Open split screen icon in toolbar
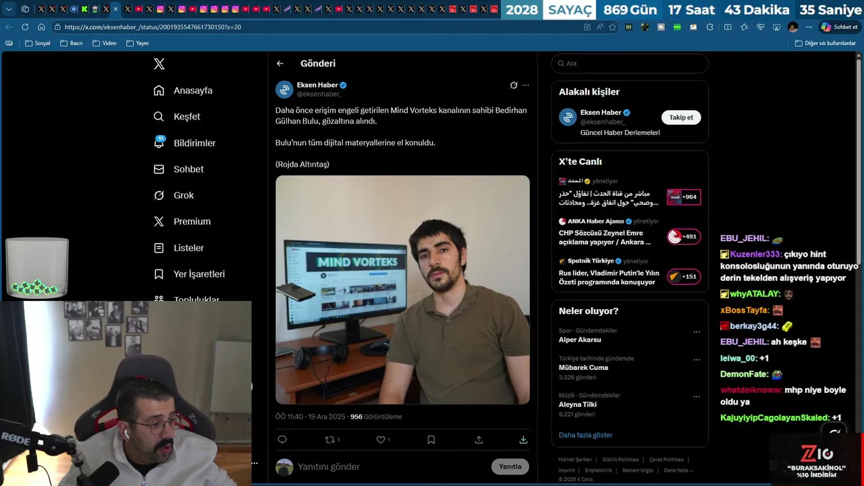864x486 pixels. pos(728,27)
